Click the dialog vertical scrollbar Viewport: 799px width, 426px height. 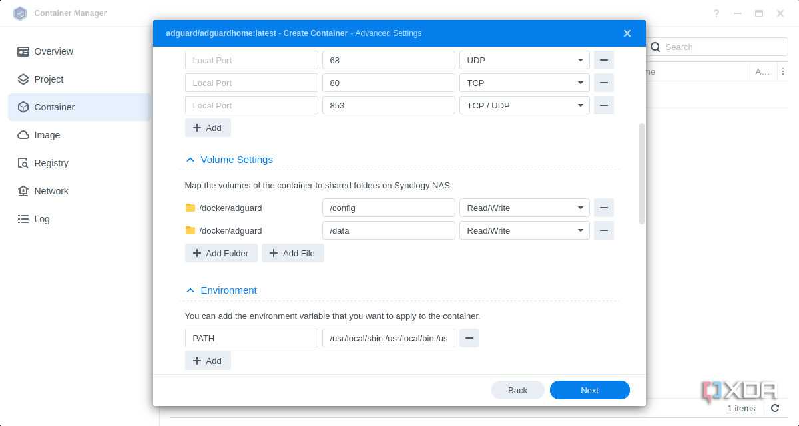(x=642, y=174)
